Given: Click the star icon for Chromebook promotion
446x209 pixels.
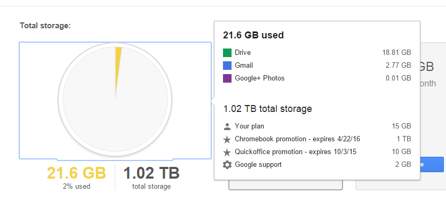Looking at the screenshot, I should point(227,139).
